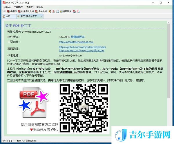
Task: Maximize the PDF 补丁丁 window
Action: (x=161, y=3)
